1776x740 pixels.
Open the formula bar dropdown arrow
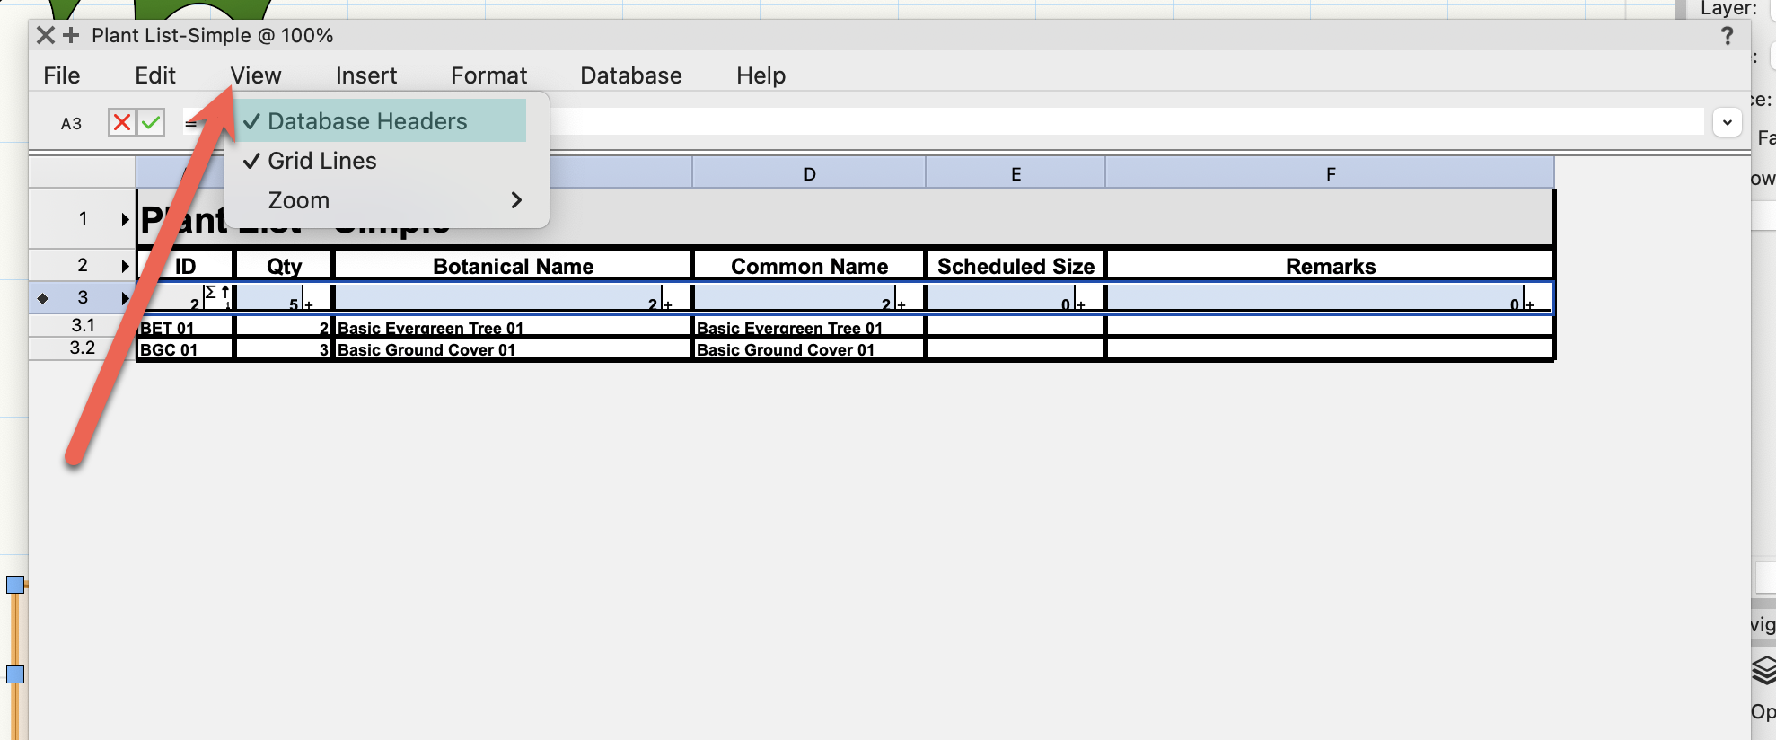click(x=1727, y=122)
